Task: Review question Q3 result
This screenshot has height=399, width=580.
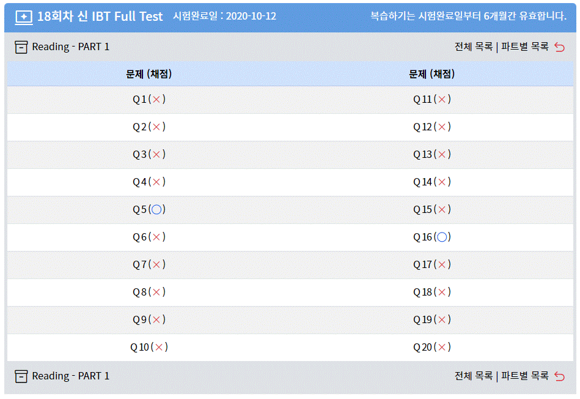Action: pyautogui.click(x=149, y=154)
